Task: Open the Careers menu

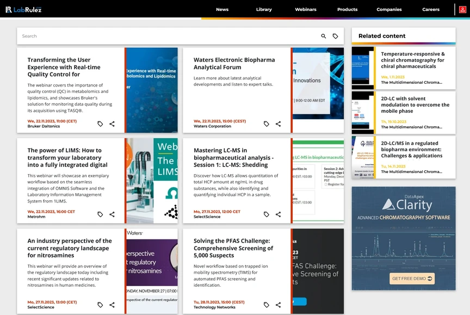Action: 431,10
